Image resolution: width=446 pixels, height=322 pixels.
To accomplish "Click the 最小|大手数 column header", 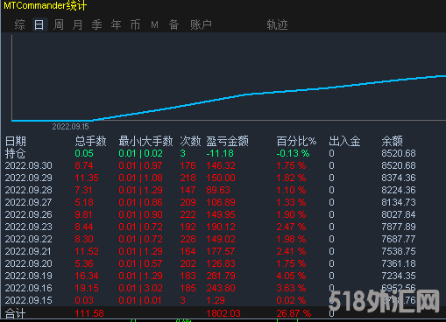I will pos(145,142).
